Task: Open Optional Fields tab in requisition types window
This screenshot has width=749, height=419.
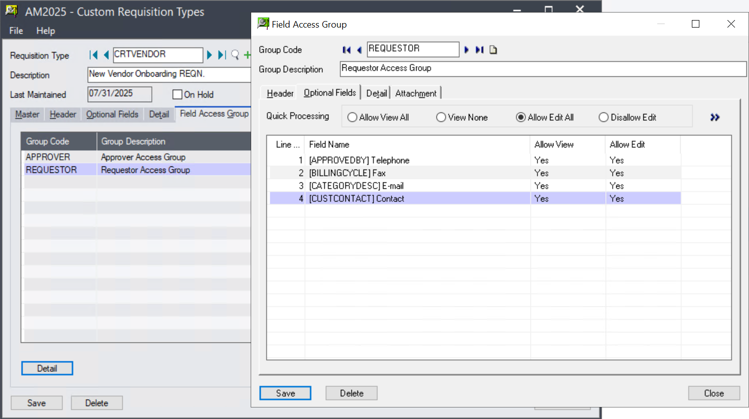Action: [112, 114]
